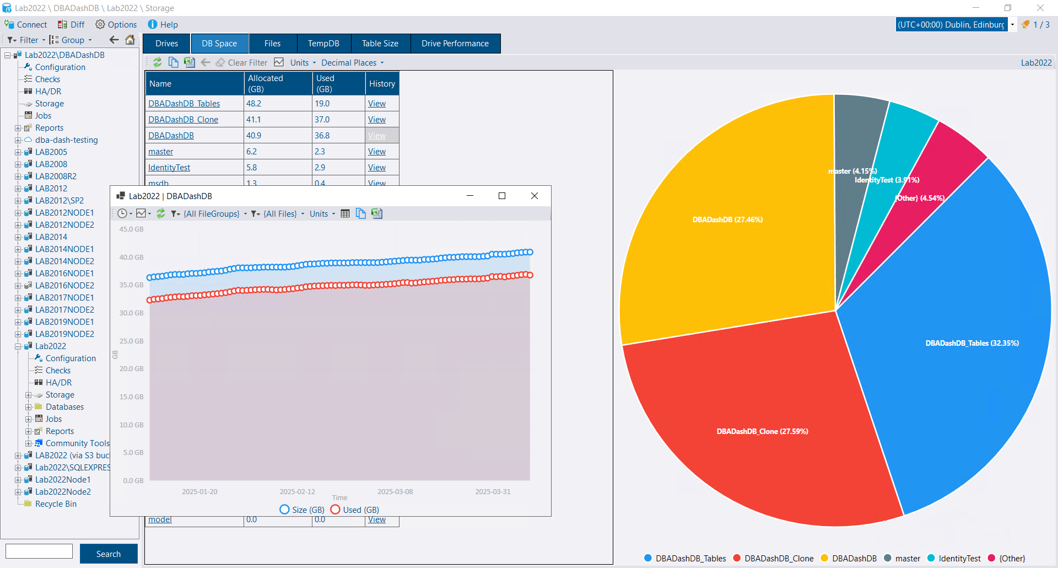Click table grid icon in DBADashDB popup toolbar

coord(345,213)
